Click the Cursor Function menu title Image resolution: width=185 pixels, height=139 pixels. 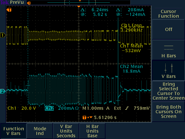[x=169, y=14]
